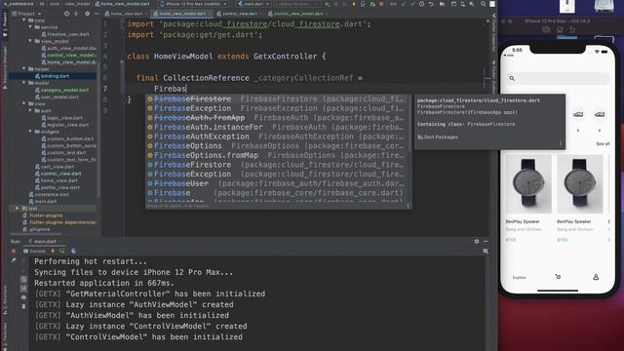Open iPhone 12 Pro Max device selector dropdown
624x351 pixels.
click(193, 4)
